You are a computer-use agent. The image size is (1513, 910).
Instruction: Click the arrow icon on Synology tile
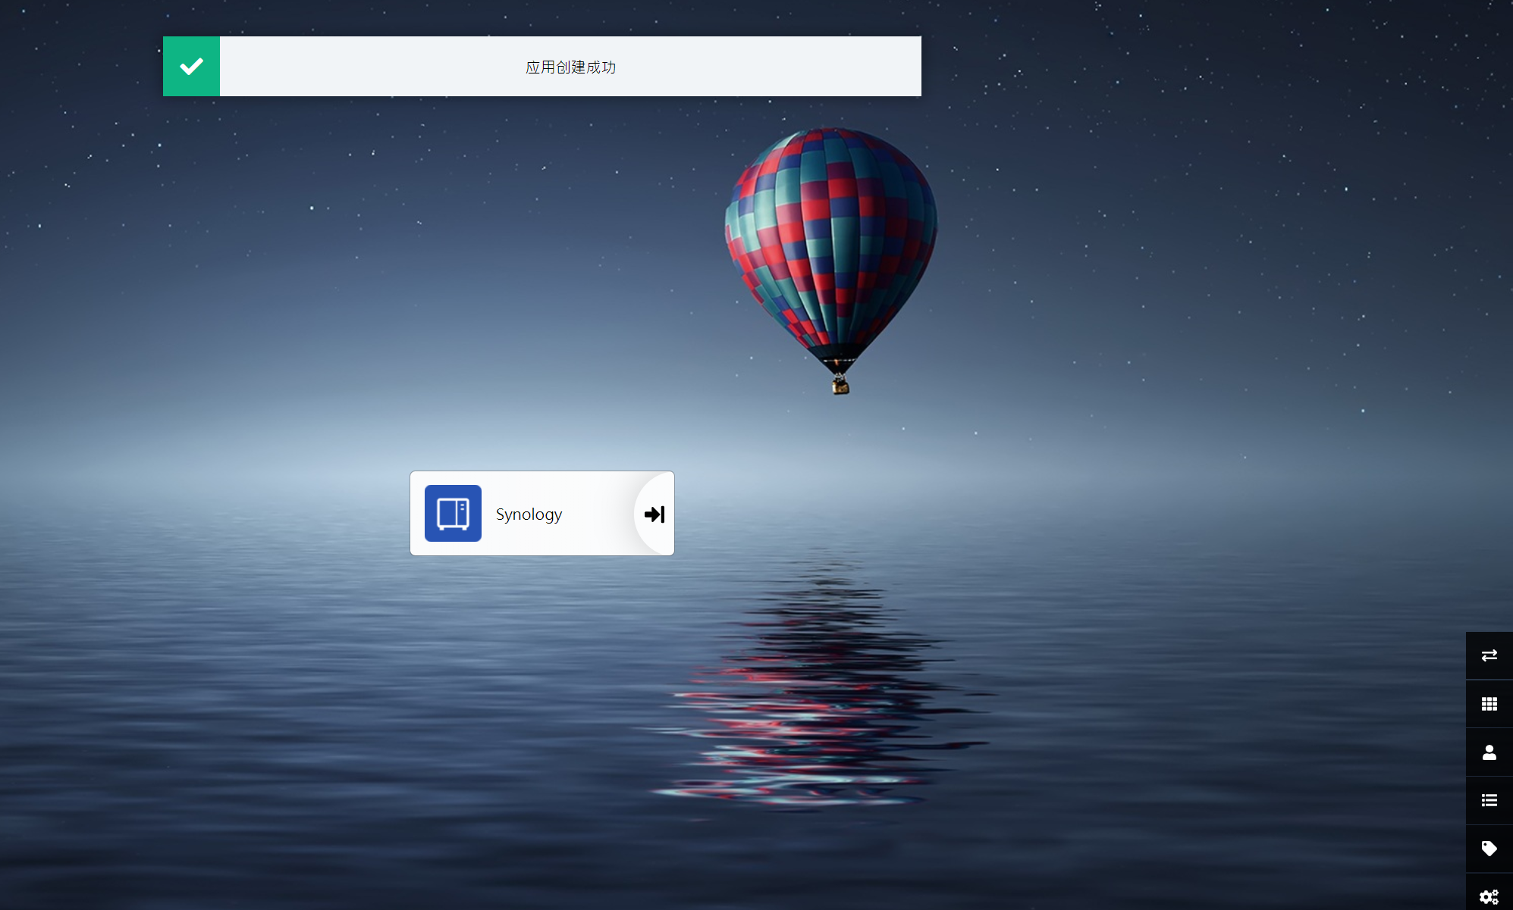point(654,514)
